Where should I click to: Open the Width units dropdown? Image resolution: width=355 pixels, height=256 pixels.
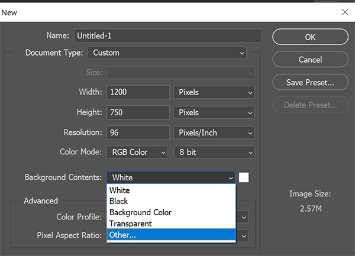point(215,92)
